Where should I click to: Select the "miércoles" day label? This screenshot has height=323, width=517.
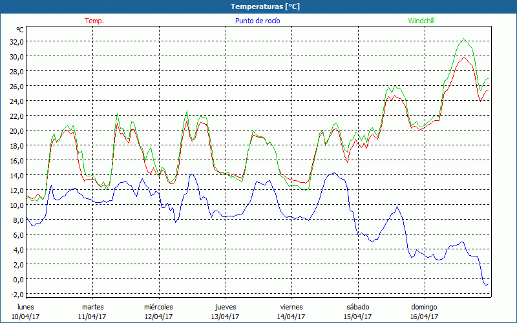pos(158,307)
